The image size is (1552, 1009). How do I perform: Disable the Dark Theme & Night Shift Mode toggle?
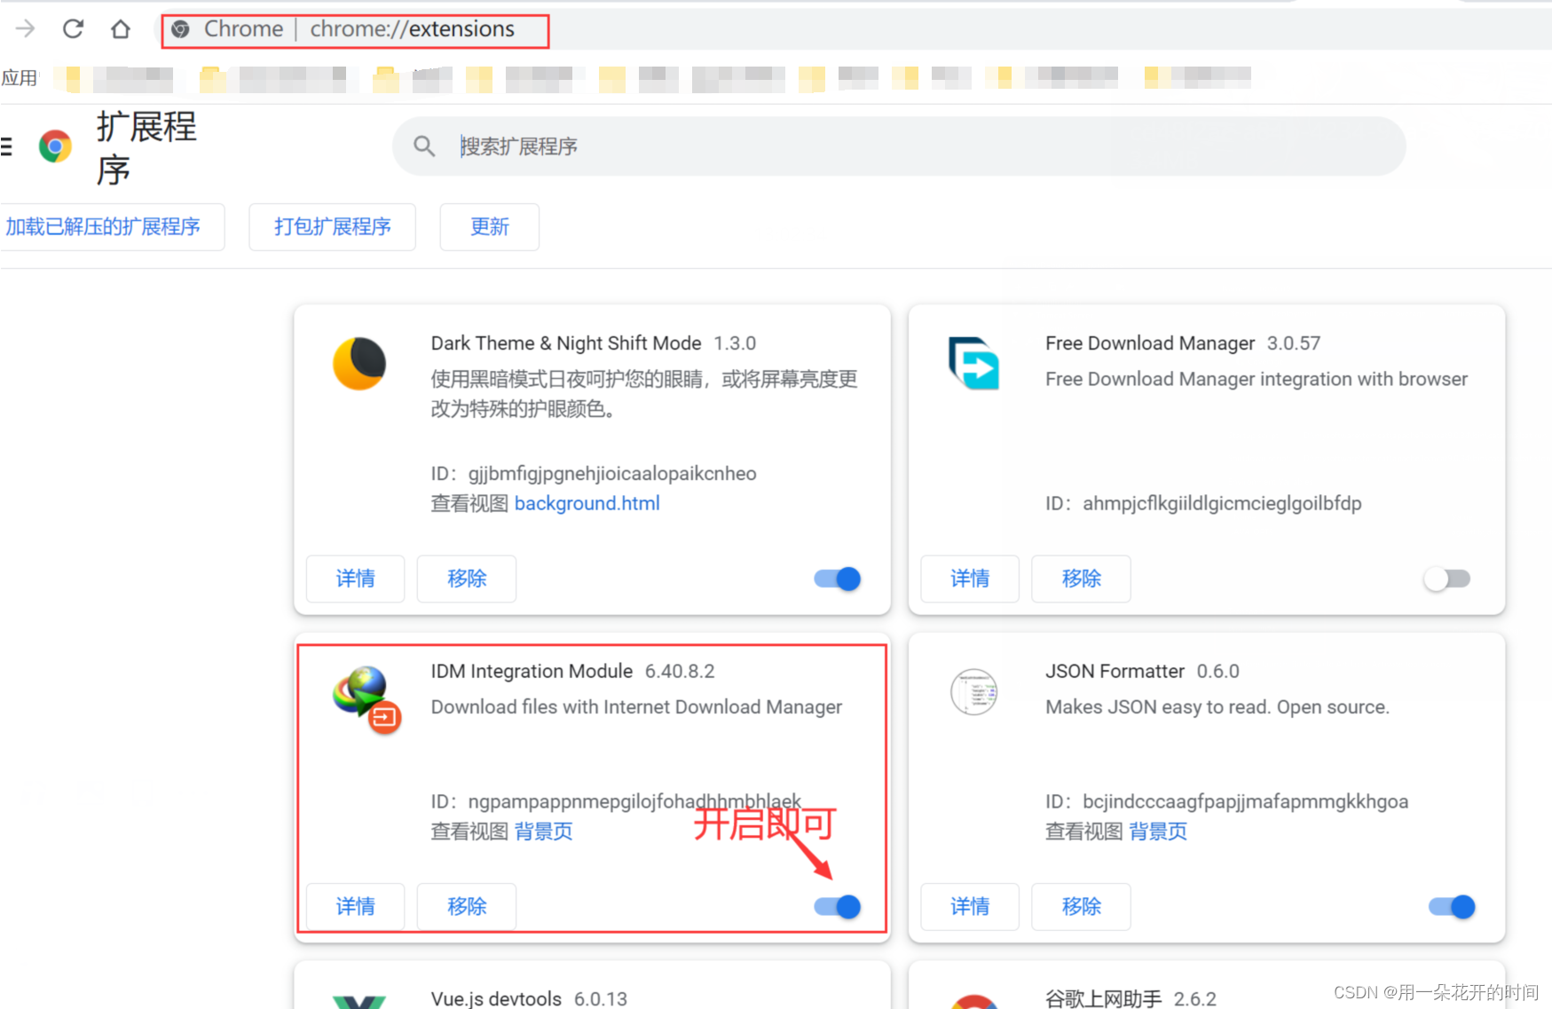pyautogui.click(x=838, y=579)
